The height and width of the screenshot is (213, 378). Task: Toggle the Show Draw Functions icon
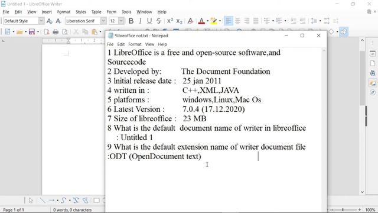344,31
